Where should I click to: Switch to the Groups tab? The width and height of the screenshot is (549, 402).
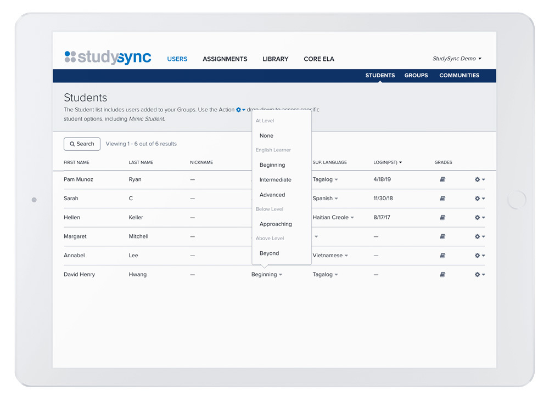tap(416, 76)
